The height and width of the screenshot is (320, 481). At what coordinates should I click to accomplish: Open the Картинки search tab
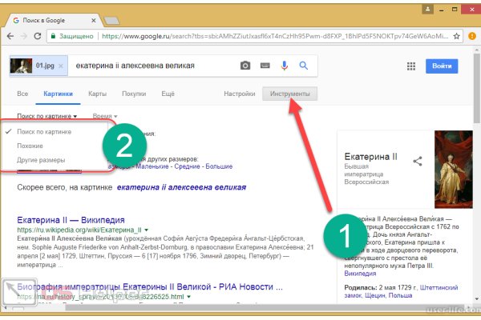pos(58,94)
